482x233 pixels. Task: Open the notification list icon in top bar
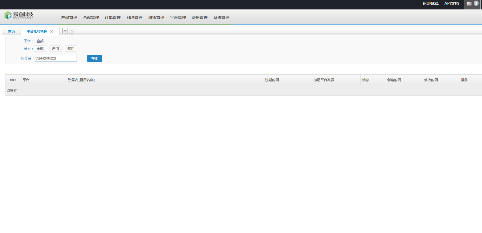point(469,4)
